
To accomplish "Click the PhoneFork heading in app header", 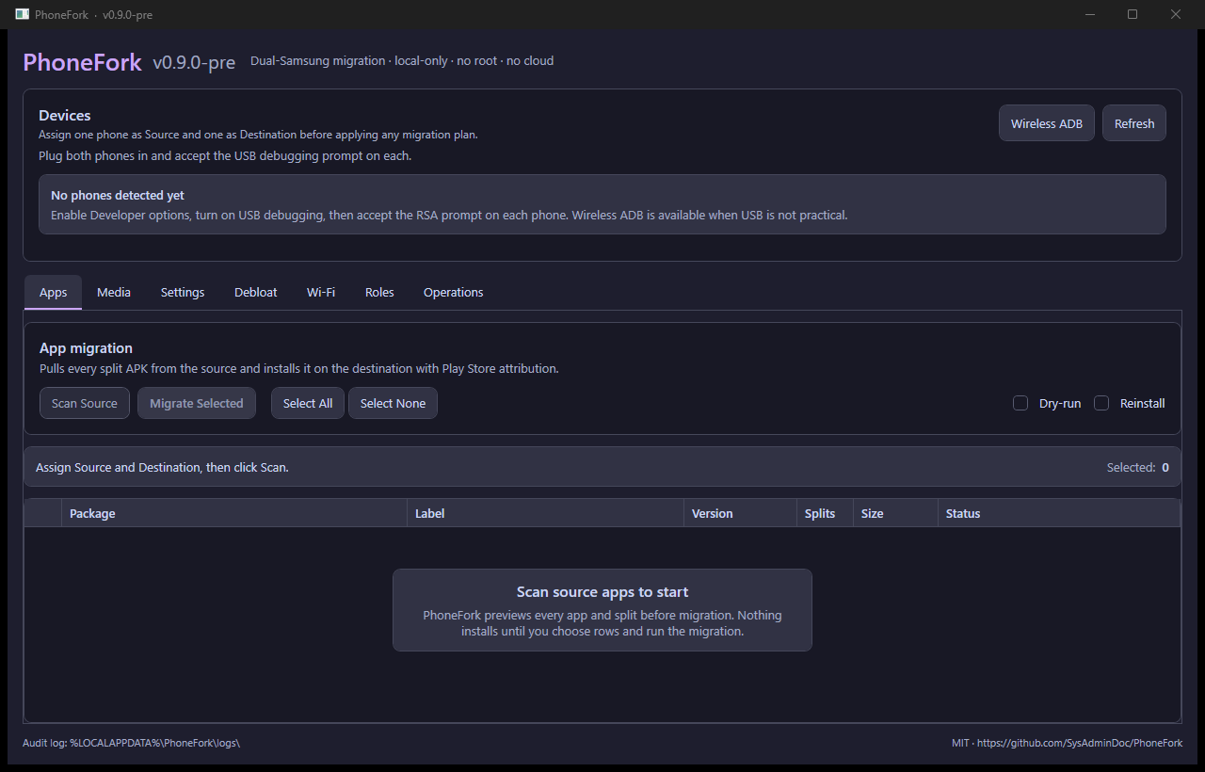I will click(x=82, y=62).
